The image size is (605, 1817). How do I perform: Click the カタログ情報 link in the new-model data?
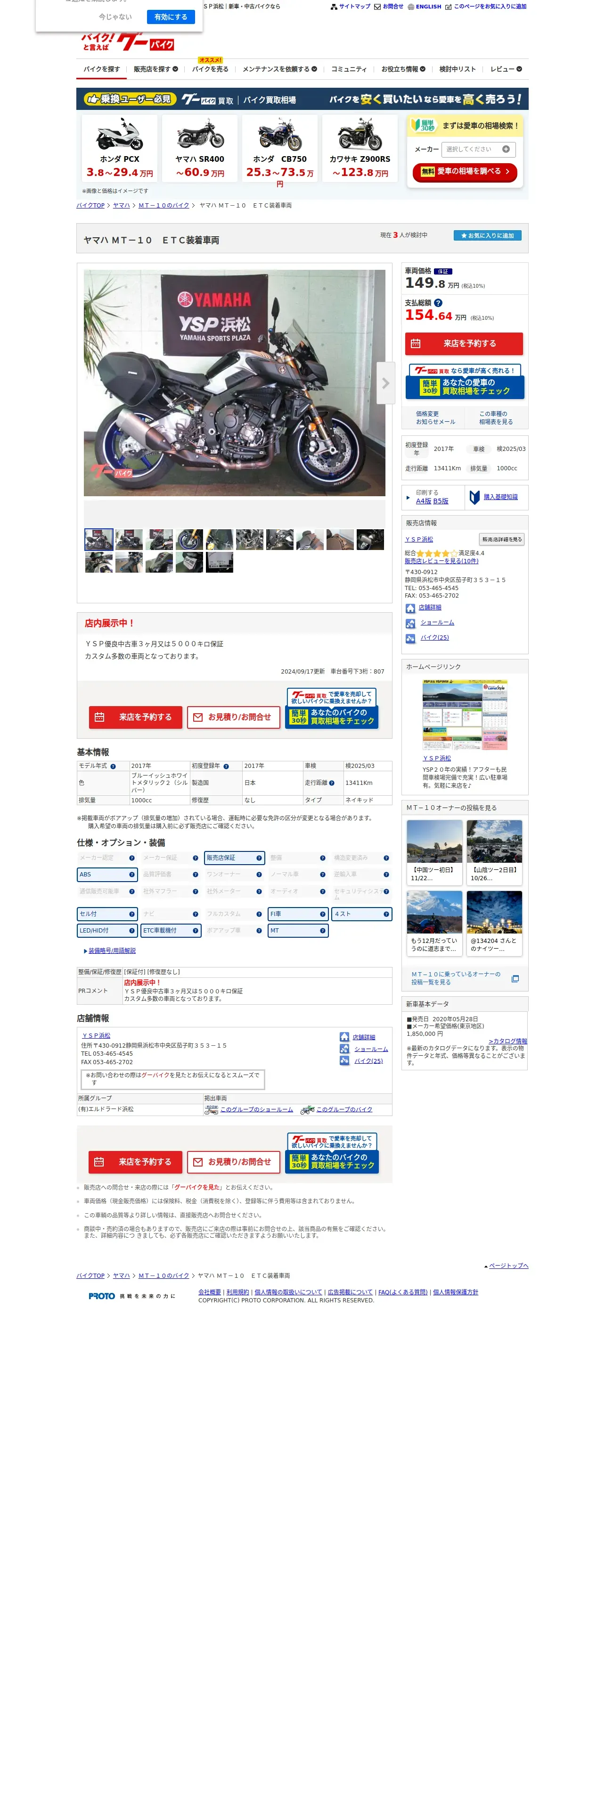click(508, 1041)
